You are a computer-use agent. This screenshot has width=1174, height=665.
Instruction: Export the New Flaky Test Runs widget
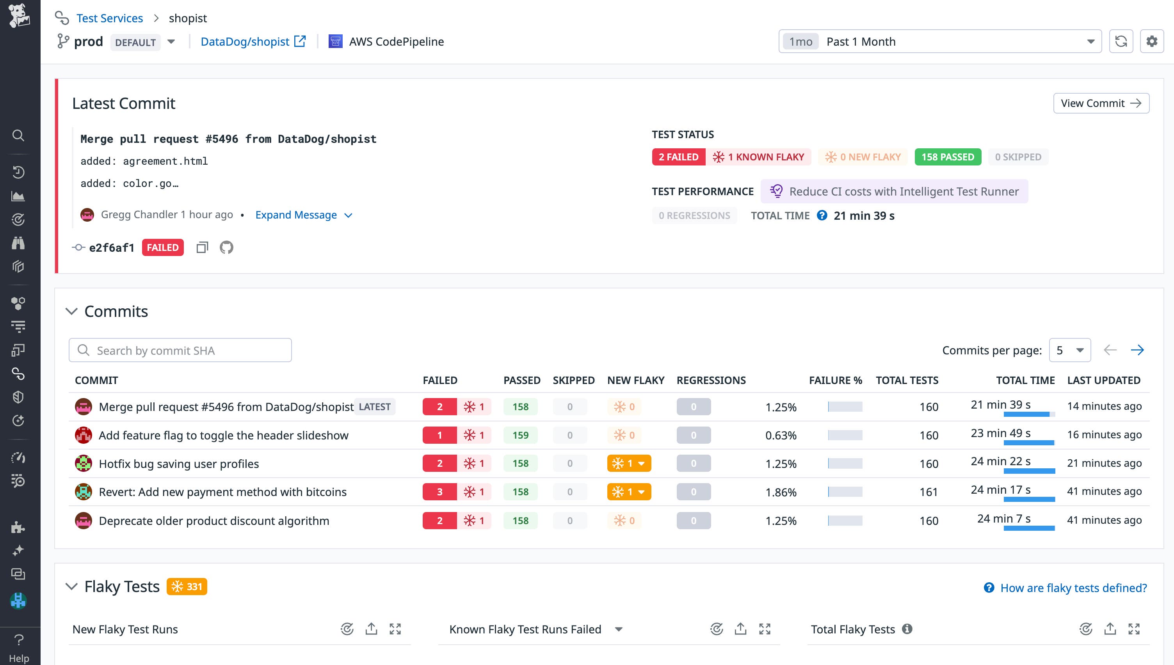371,629
